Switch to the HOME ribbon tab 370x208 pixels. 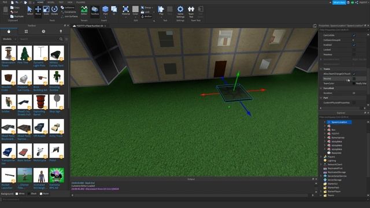(x=40, y=2)
